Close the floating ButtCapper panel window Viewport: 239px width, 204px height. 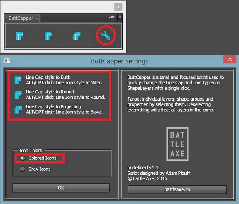[118, 7]
